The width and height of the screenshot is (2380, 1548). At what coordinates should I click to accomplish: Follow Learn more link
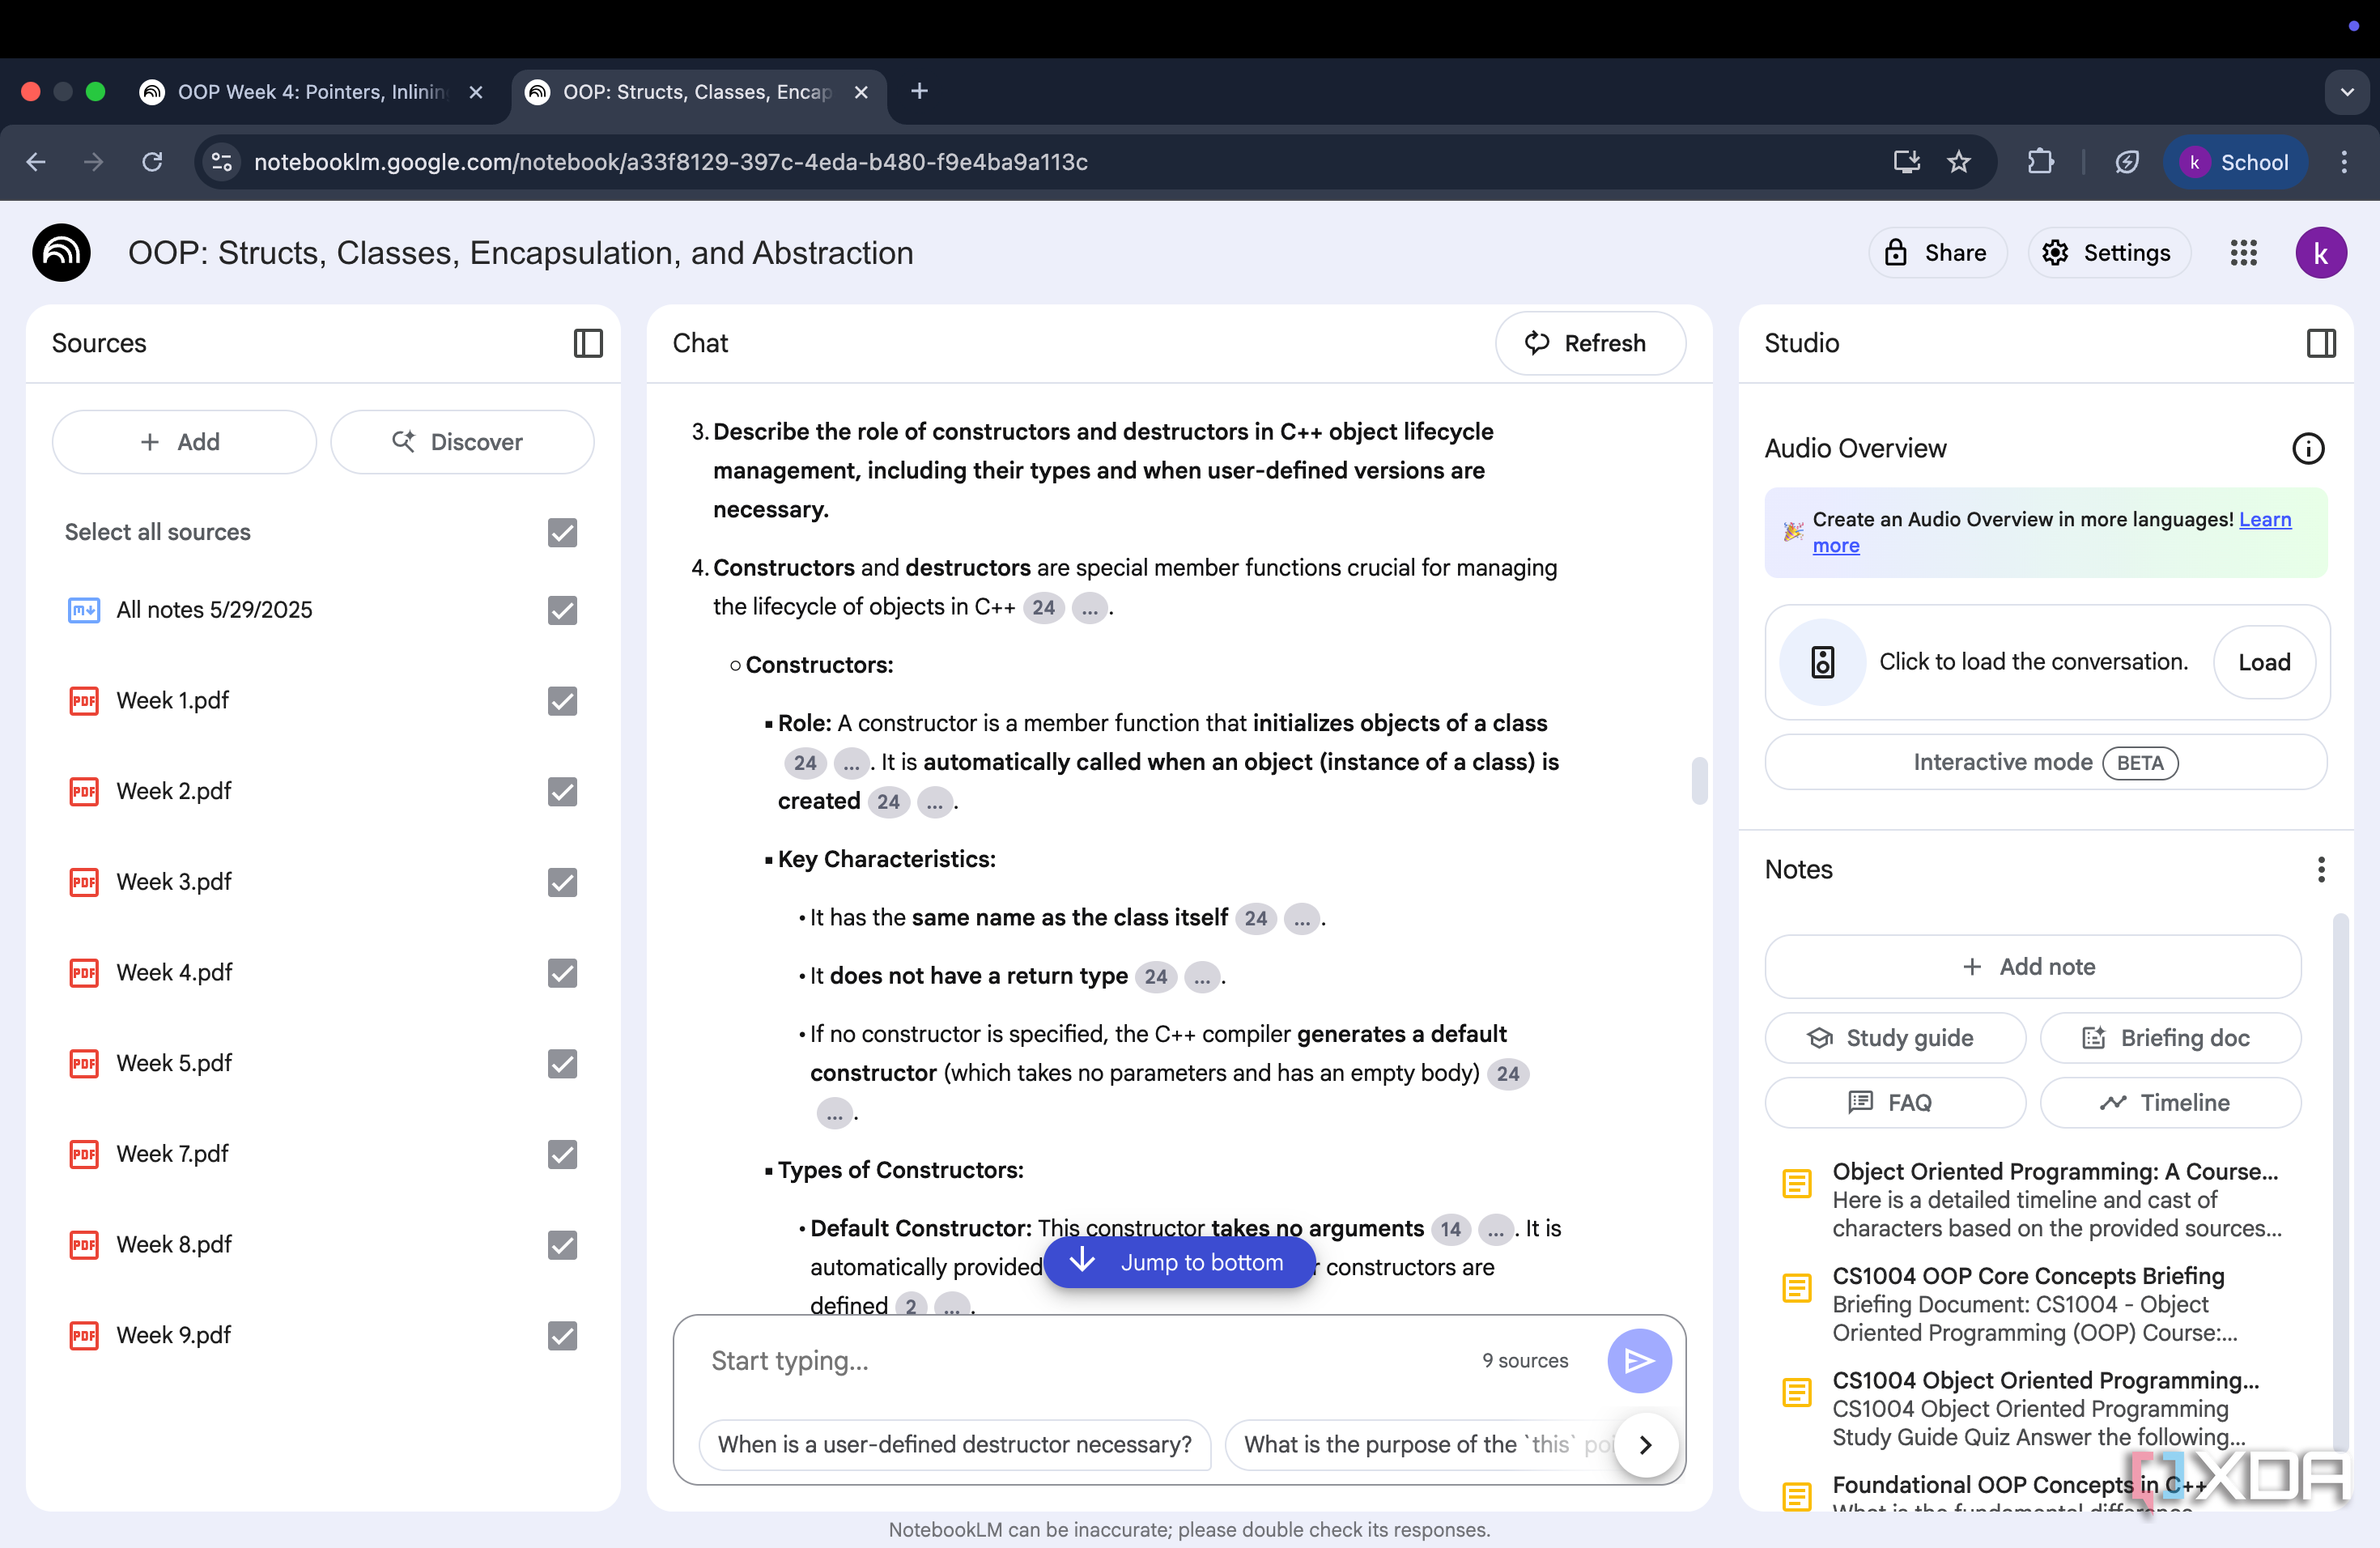coord(2265,519)
